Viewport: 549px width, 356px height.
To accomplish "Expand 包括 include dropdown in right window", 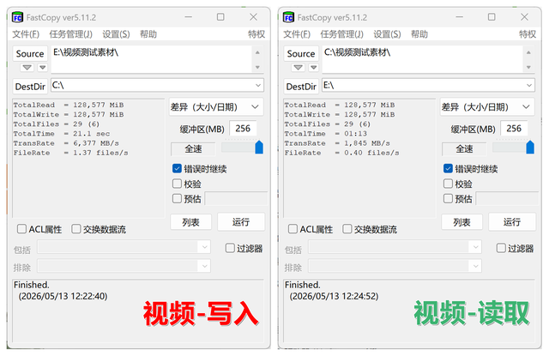I will point(475,247).
